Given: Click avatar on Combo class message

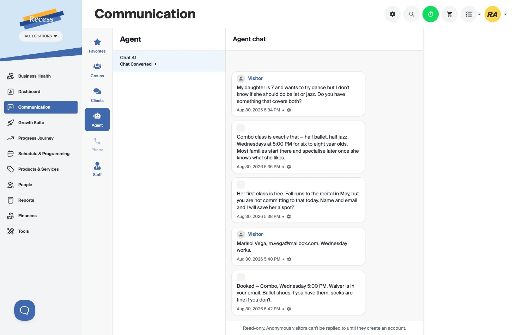Looking at the screenshot, I should click(x=241, y=128).
